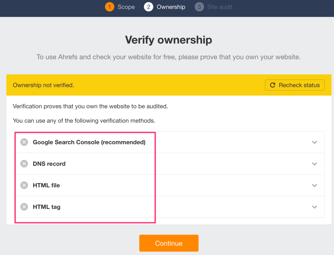Click 'You can use any of the following' text
Image resolution: width=334 pixels, height=255 pixels.
(84, 121)
